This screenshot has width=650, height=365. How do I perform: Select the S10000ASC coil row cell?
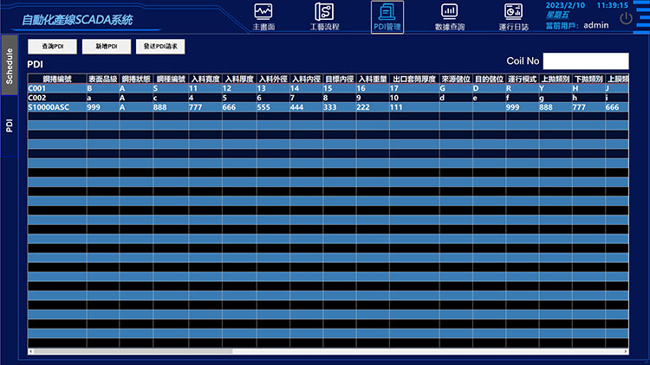57,107
